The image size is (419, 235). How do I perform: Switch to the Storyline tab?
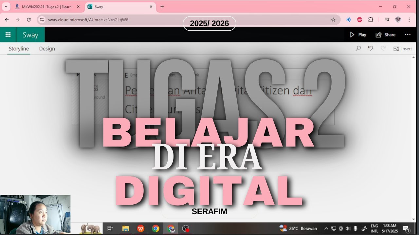click(19, 49)
